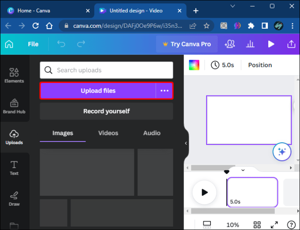Switch to the Videos tab
The image size is (300, 230).
tap(108, 133)
